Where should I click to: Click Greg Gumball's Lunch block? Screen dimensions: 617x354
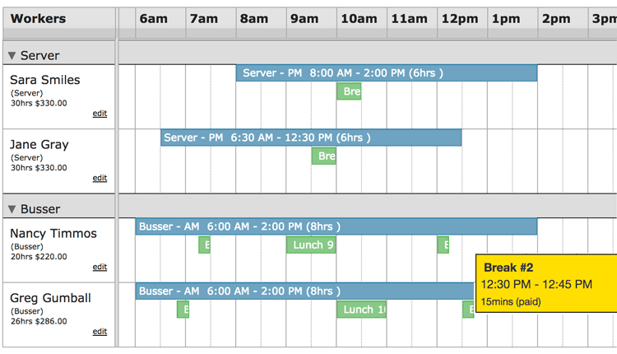point(362,310)
